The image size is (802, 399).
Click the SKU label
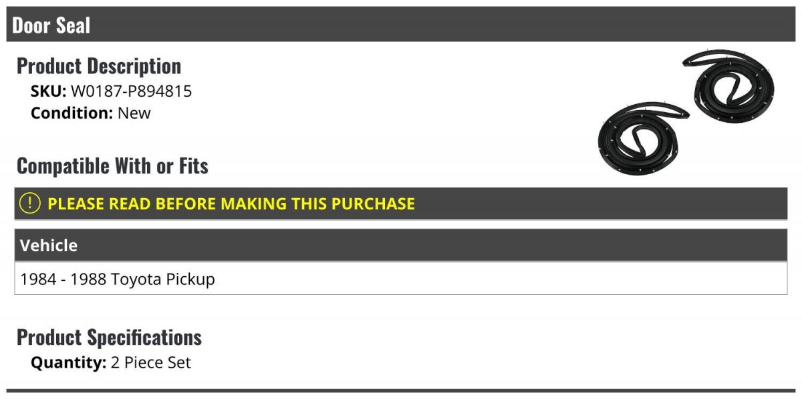click(x=48, y=91)
